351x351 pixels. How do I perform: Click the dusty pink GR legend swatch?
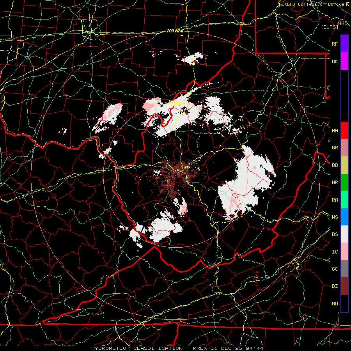[x=344, y=147]
